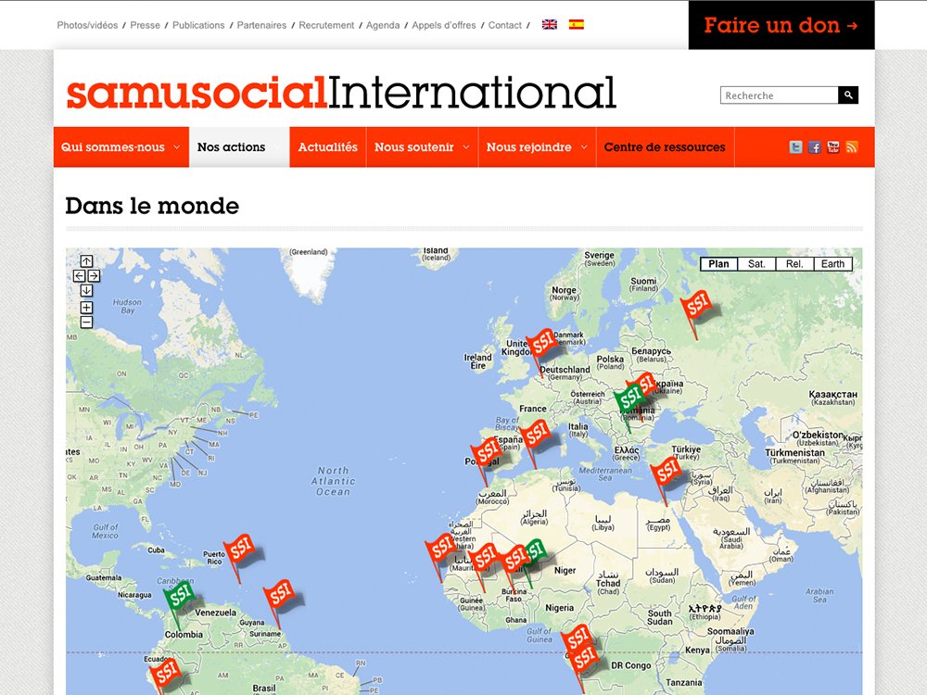Select the SSI flag over France/Spain border
927x695 pixels.
[x=535, y=436]
